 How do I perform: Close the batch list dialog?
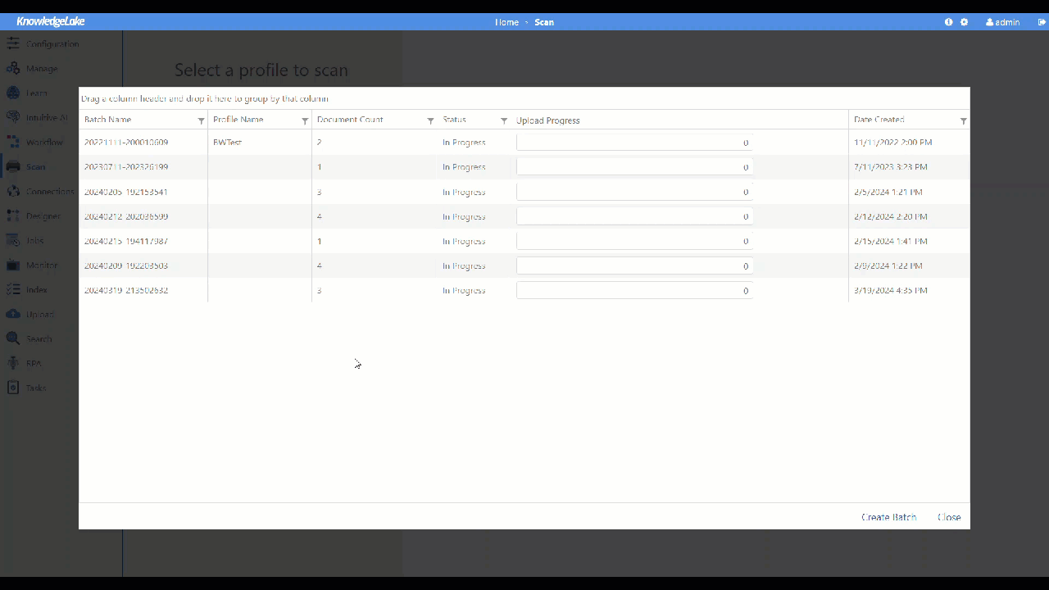949,517
